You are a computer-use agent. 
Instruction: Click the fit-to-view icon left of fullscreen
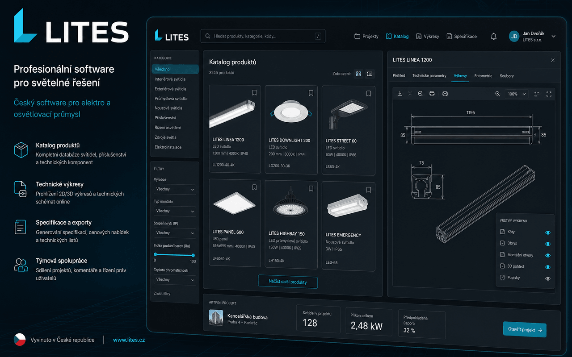(537, 94)
